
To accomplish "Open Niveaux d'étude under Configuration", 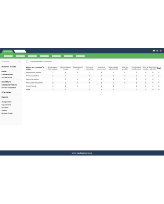I will tap(7, 113).
